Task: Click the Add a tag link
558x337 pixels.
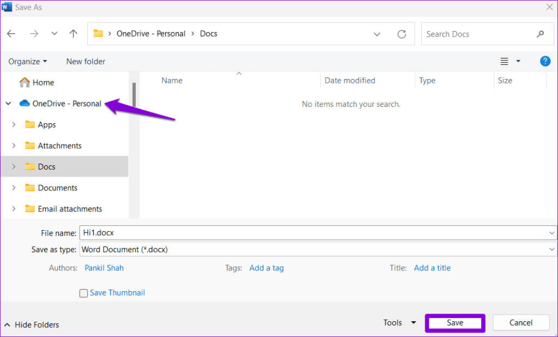Action: (266, 268)
